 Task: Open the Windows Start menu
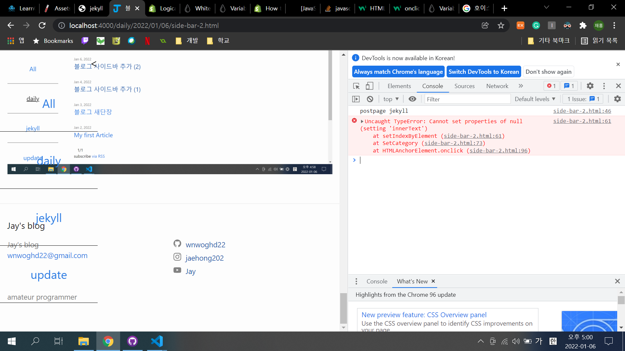tap(12, 341)
